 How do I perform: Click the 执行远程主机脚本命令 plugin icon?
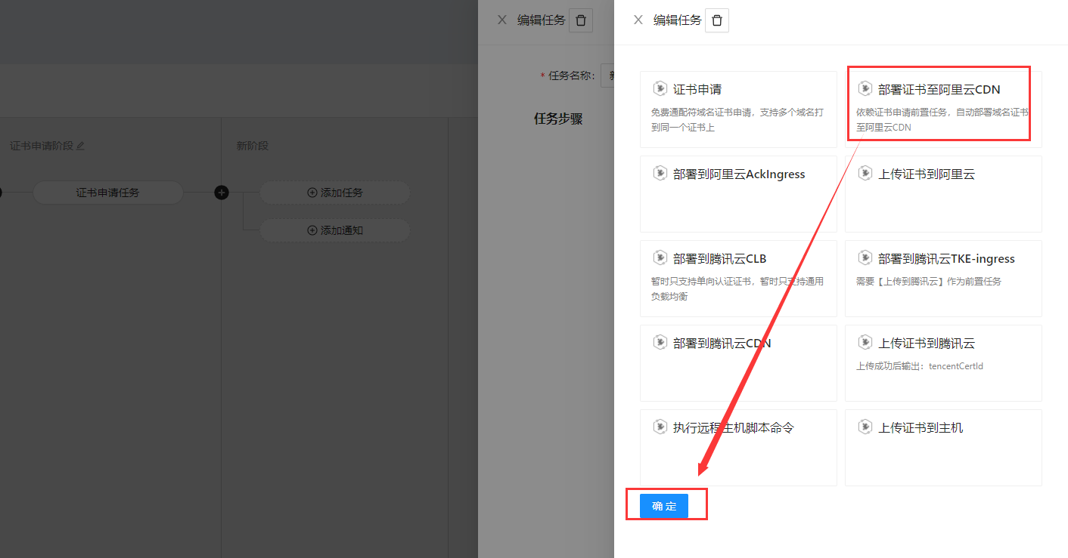pyautogui.click(x=660, y=427)
